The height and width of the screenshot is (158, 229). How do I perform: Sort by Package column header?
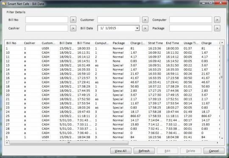120,43
